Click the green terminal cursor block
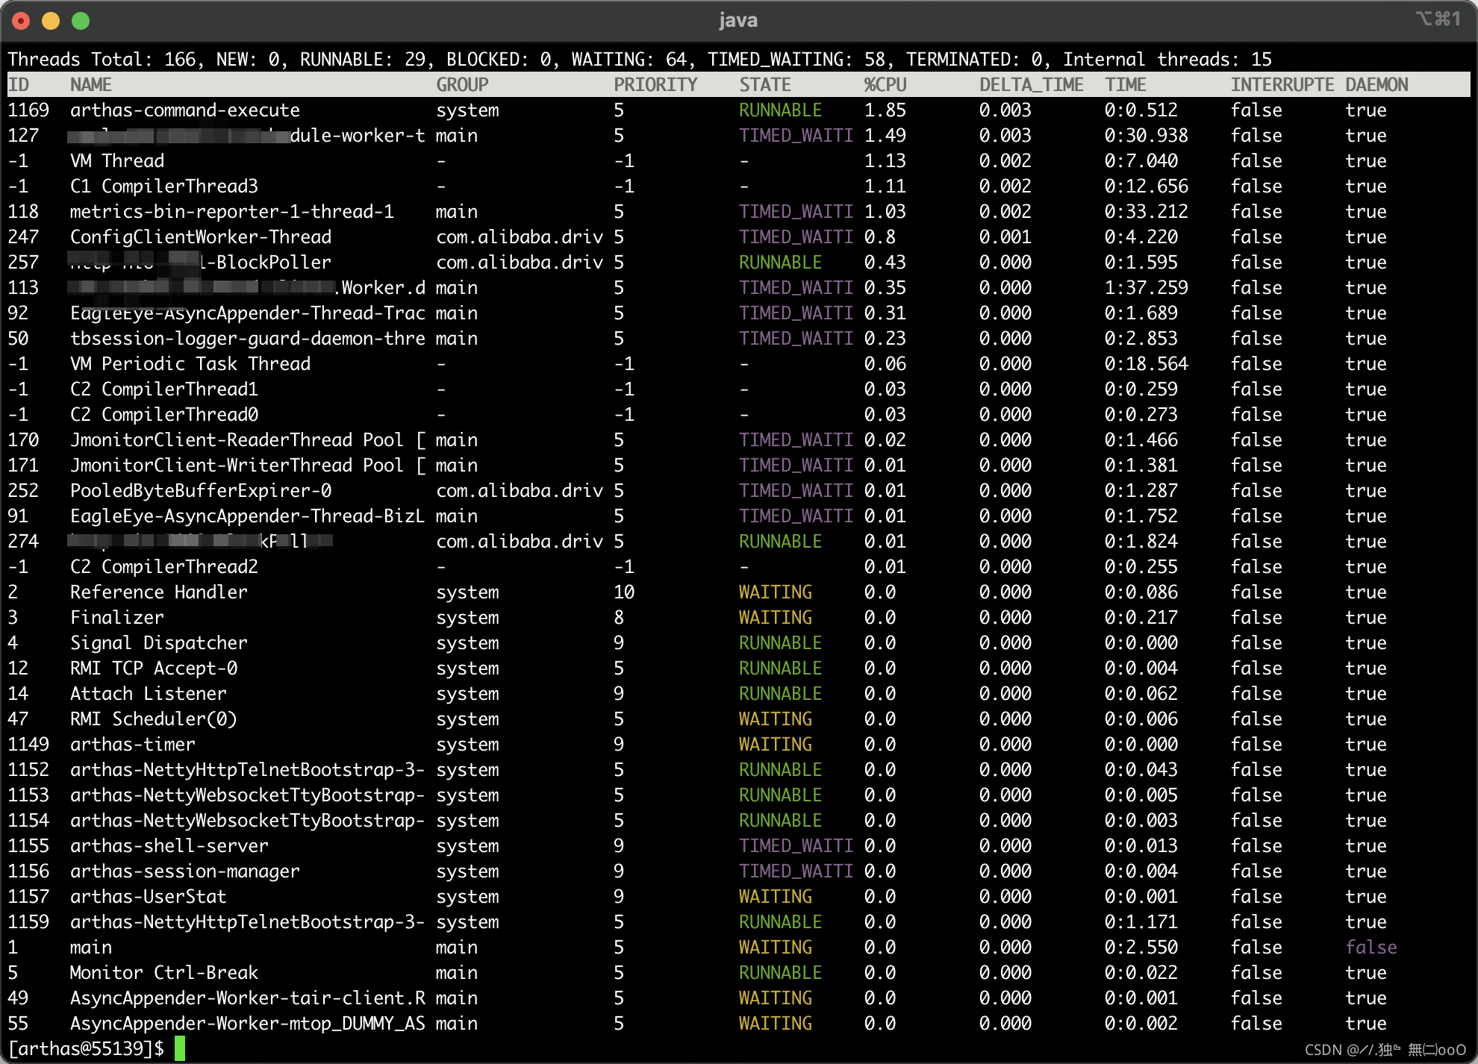 [x=180, y=1048]
